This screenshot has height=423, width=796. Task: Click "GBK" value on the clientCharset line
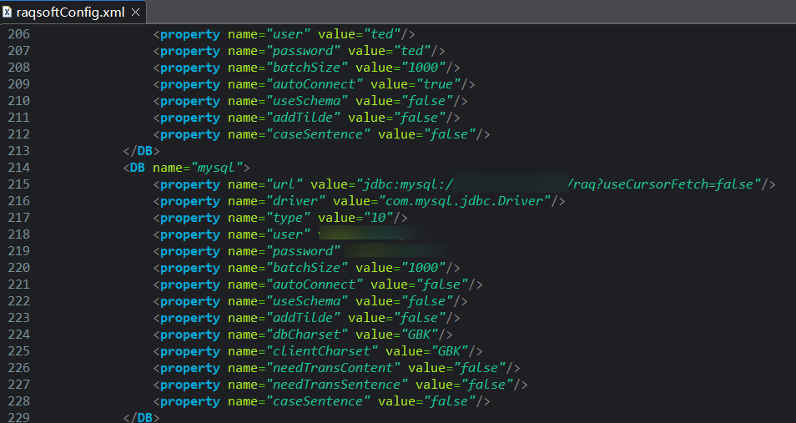click(449, 351)
